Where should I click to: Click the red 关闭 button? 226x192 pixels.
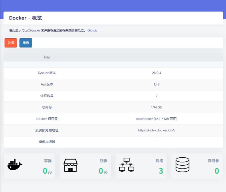tap(11, 43)
